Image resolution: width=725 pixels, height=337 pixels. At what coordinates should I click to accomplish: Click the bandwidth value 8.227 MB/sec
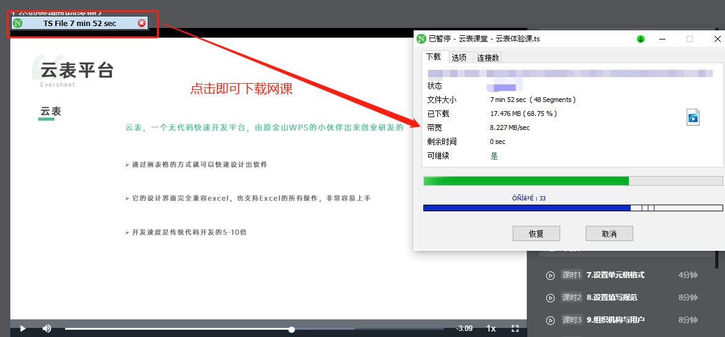tap(510, 128)
